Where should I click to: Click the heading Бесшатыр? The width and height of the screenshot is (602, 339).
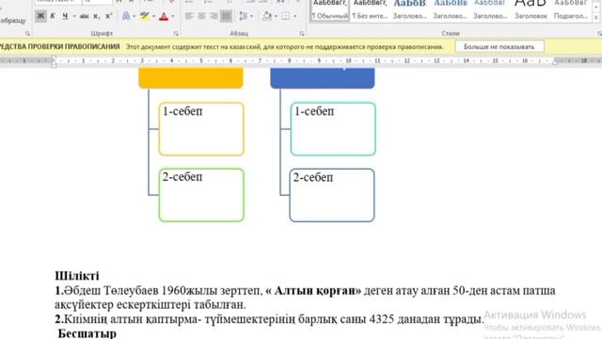[87, 333]
